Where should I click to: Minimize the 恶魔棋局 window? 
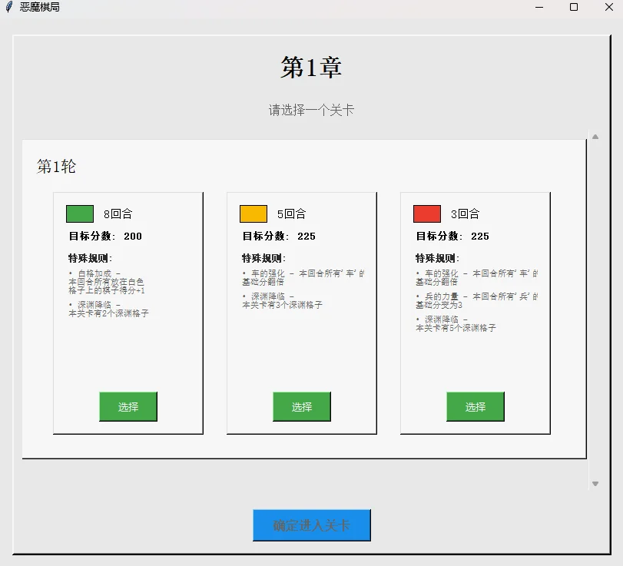539,7
